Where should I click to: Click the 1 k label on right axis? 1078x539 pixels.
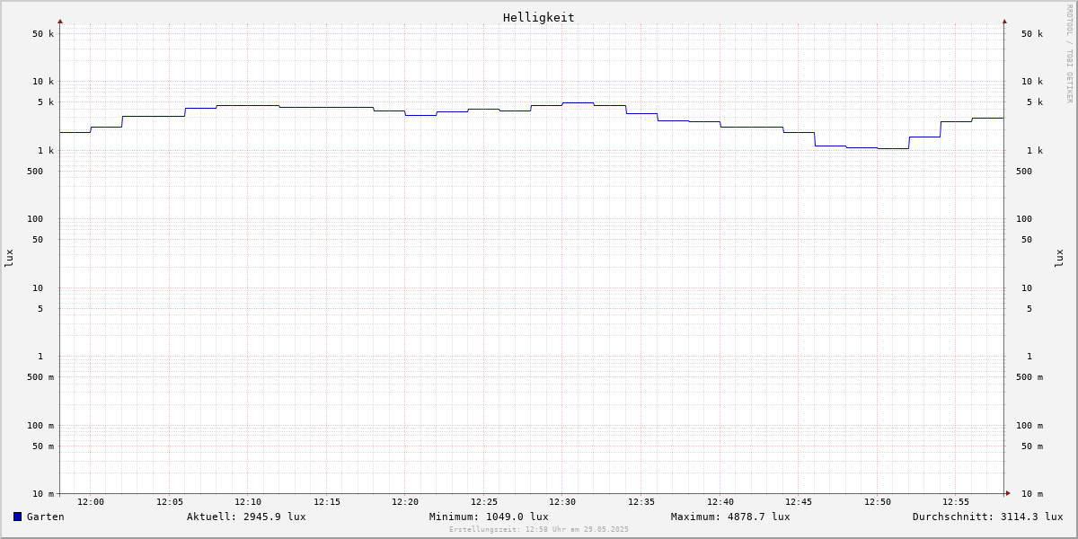1035,151
